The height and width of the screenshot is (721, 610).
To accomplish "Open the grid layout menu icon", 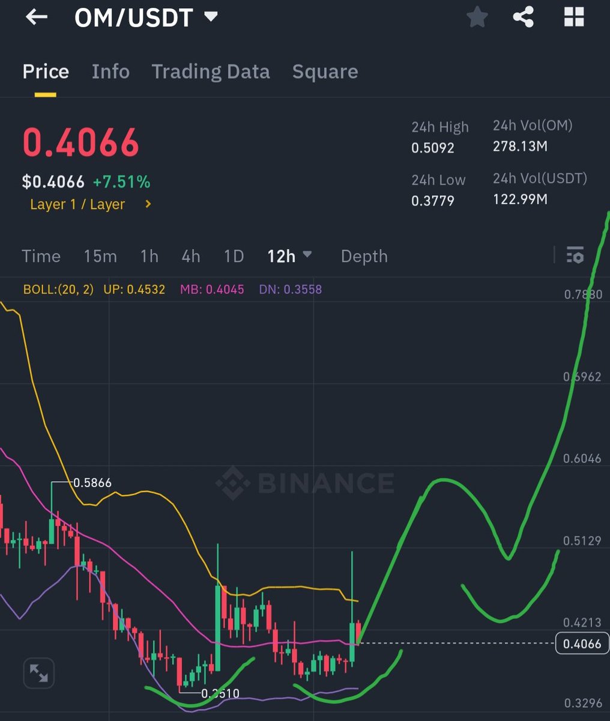I will tap(574, 17).
